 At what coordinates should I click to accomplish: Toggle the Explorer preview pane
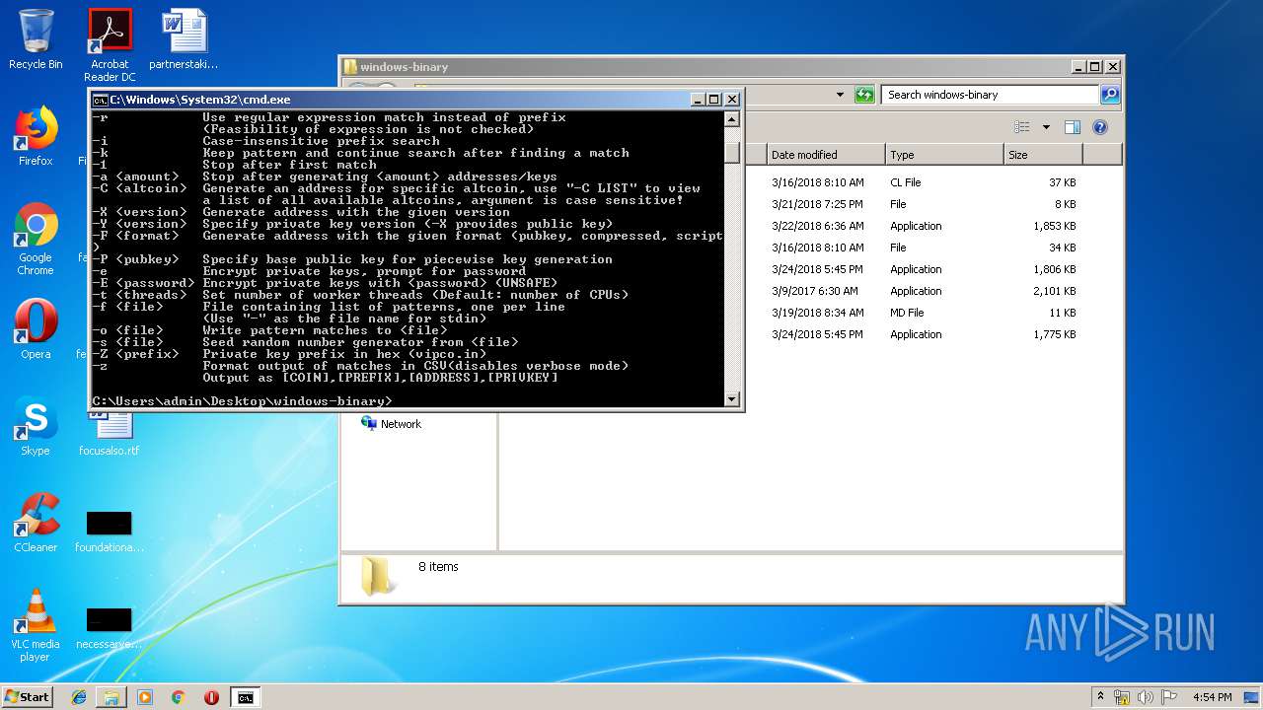1073,127
